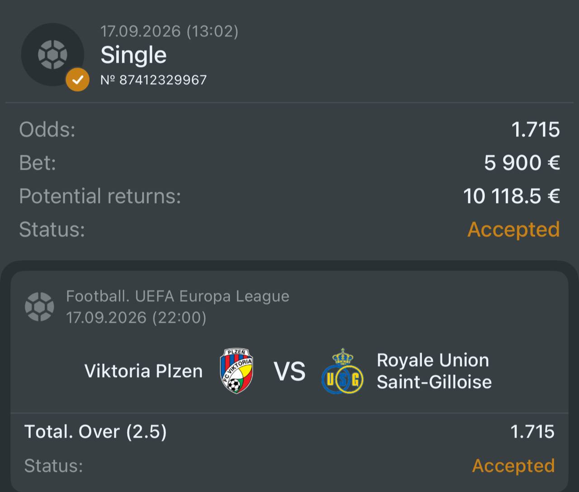The width and height of the screenshot is (579, 492).
Task: Tap the bet date 17.09.2026 (13:02)
Action: click(x=169, y=31)
